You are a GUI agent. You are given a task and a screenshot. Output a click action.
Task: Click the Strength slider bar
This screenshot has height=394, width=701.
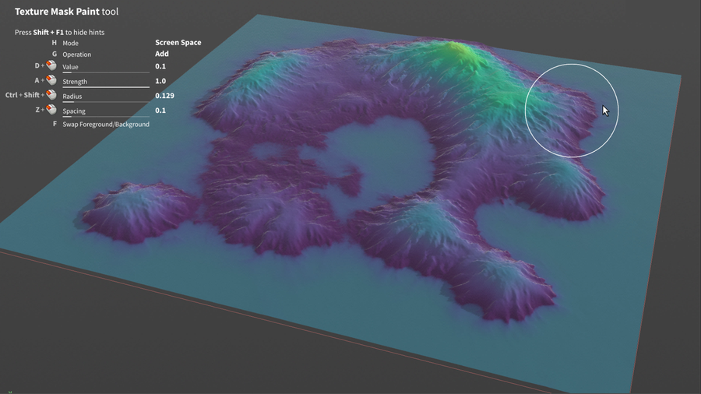(106, 87)
